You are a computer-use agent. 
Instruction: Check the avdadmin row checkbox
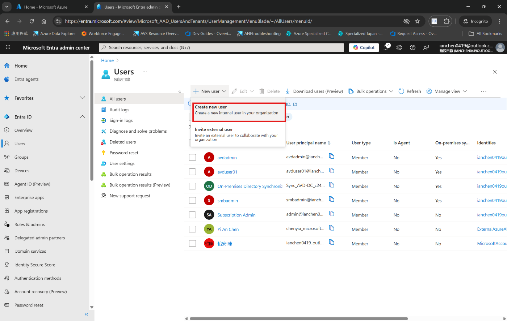click(x=192, y=157)
